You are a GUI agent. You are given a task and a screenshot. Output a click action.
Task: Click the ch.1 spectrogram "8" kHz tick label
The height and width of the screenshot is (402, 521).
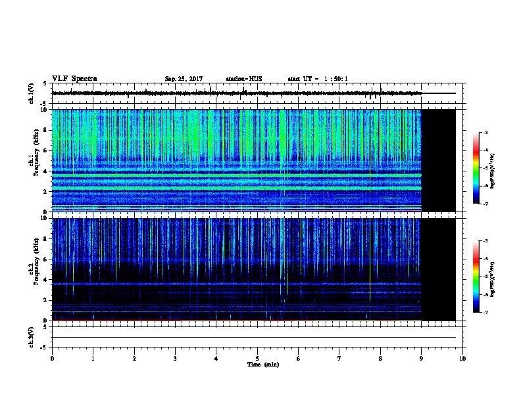coord(45,130)
